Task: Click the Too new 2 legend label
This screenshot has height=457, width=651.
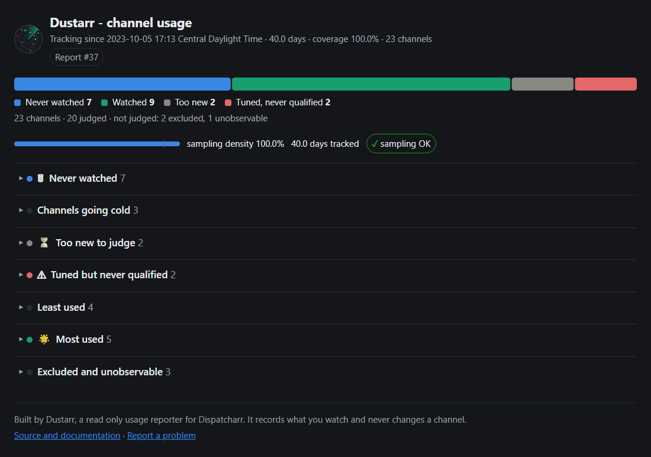Action: click(x=195, y=102)
